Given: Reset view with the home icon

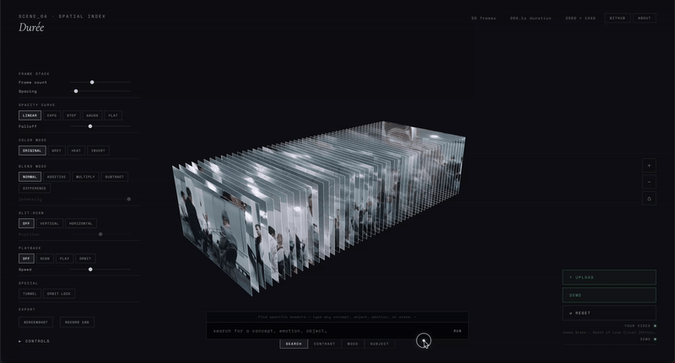Looking at the screenshot, I should (649, 198).
